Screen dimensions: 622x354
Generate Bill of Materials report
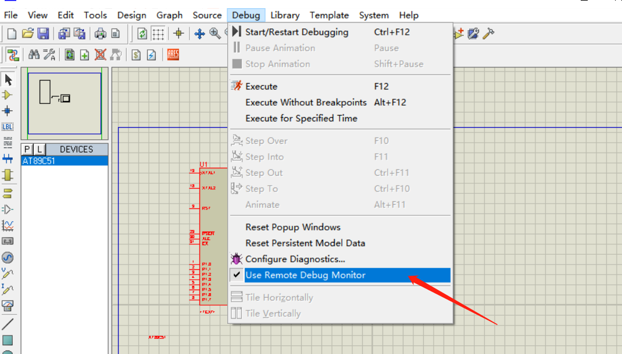point(136,55)
